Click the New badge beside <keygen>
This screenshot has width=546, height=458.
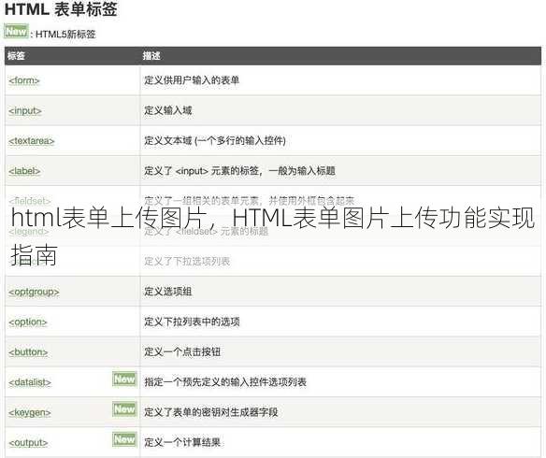click(124, 409)
